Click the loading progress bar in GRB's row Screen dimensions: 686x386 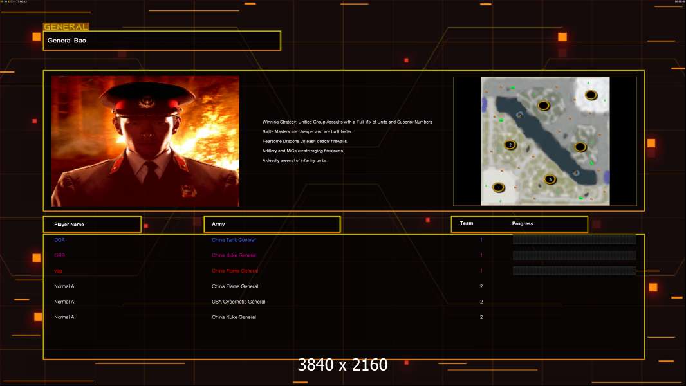click(574, 255)
